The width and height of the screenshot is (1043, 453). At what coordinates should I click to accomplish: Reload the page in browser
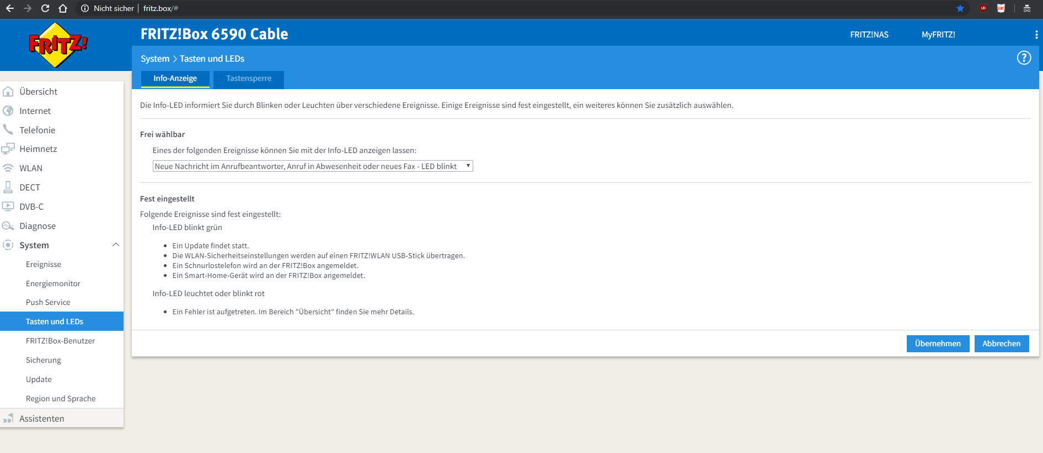pos(45,8)
